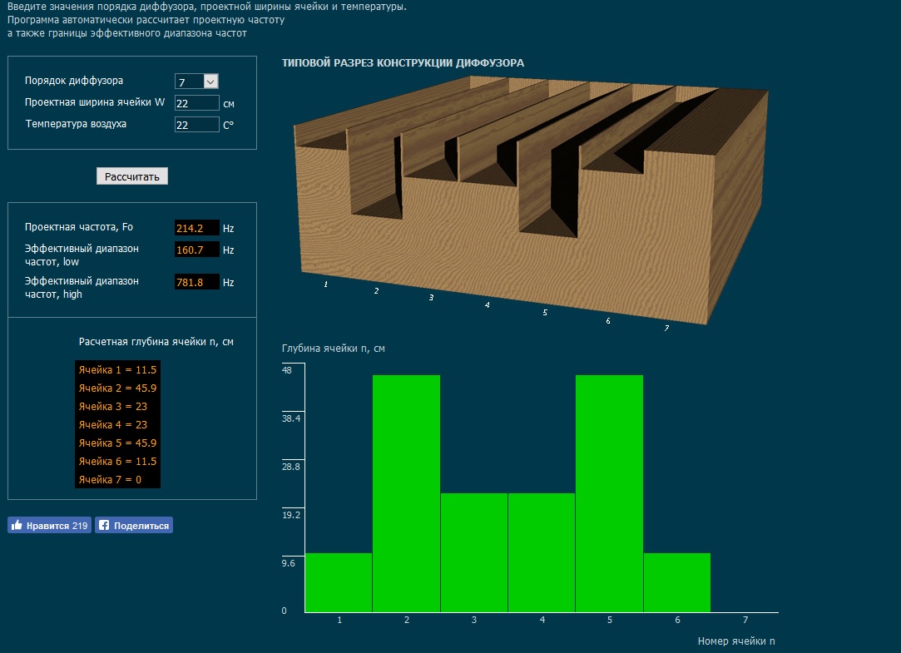The width and height of the screenshot is (901, 653).
Task: Click the axis label Номер ячейки n
Action: click(x=736, y=641)
